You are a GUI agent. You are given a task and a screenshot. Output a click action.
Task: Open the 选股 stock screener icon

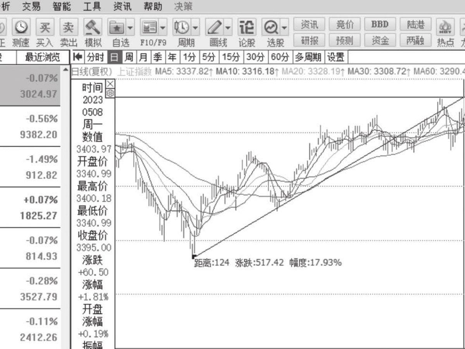pyautogui.click(x=270, y=28)
